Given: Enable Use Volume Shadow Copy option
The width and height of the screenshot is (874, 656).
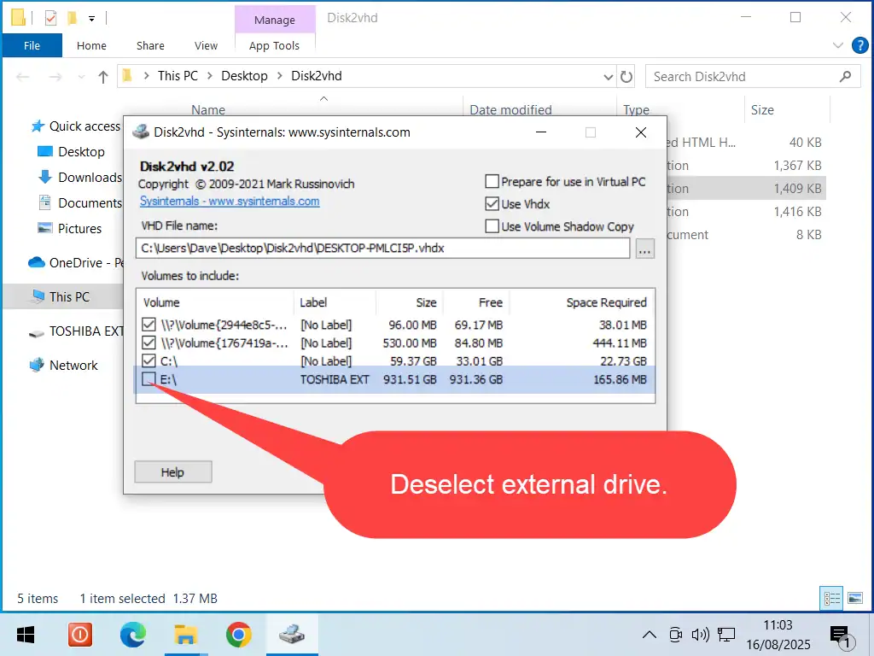Looking at the screenshot, I should point(492,226).
